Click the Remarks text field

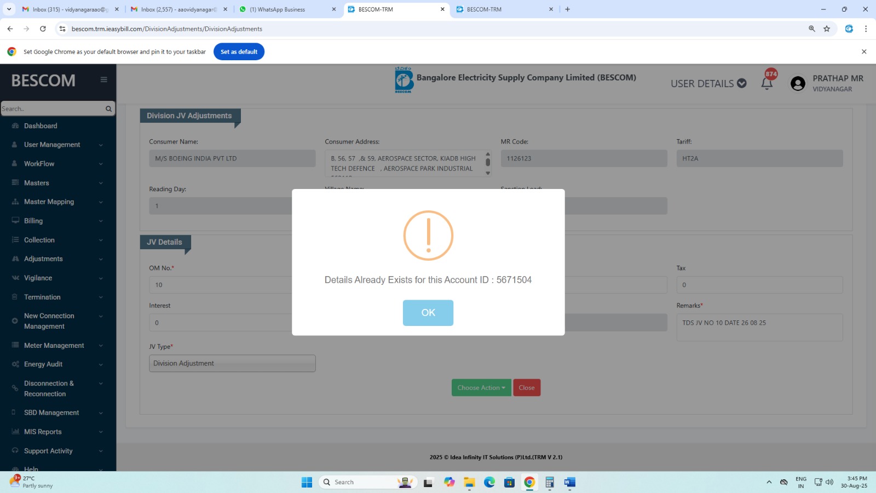759,327
